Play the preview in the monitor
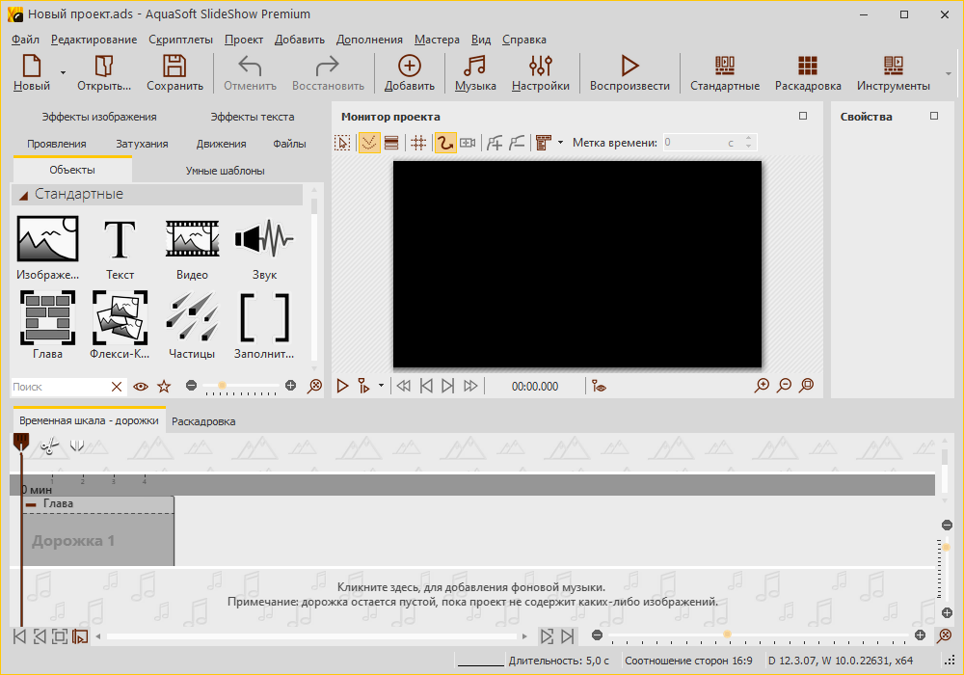Image resolution: width=964 pixels, height=675 pixels. [x=342, y=386]
